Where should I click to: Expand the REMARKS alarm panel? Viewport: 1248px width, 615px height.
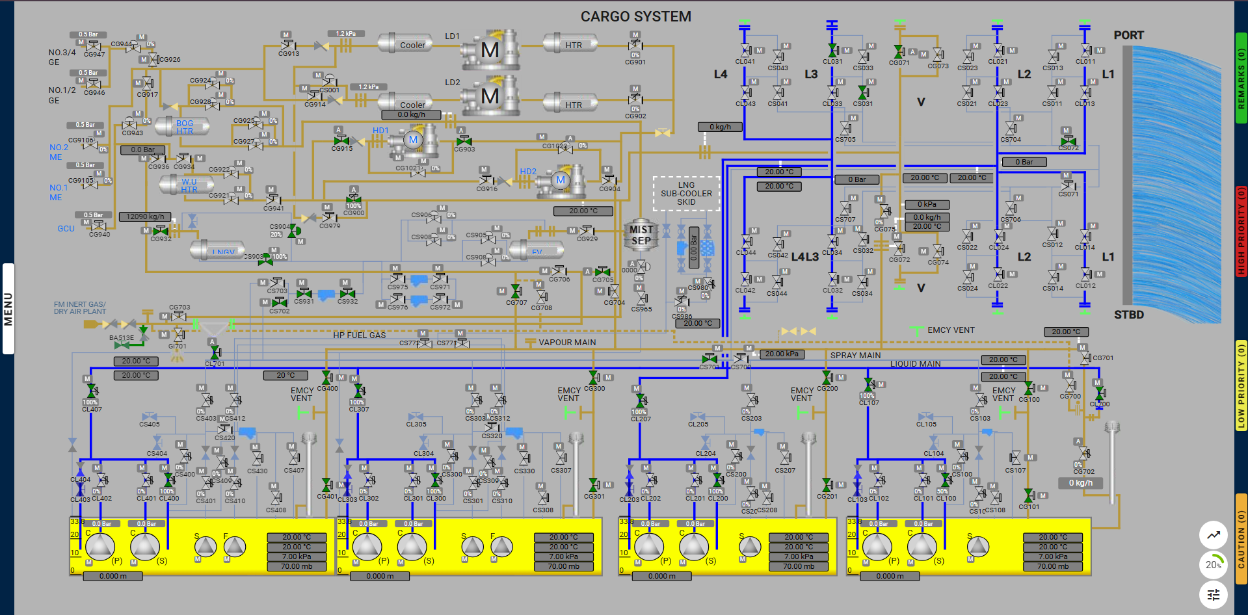(1241, 78)
